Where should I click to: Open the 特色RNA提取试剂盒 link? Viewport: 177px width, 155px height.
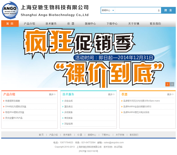coord(15,112)
